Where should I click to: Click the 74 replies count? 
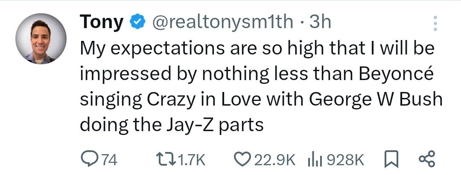click(109, 160)
